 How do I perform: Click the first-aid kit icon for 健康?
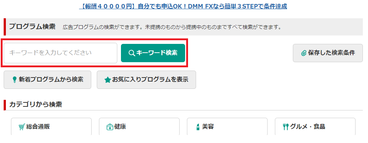click(x=110, y=127)
